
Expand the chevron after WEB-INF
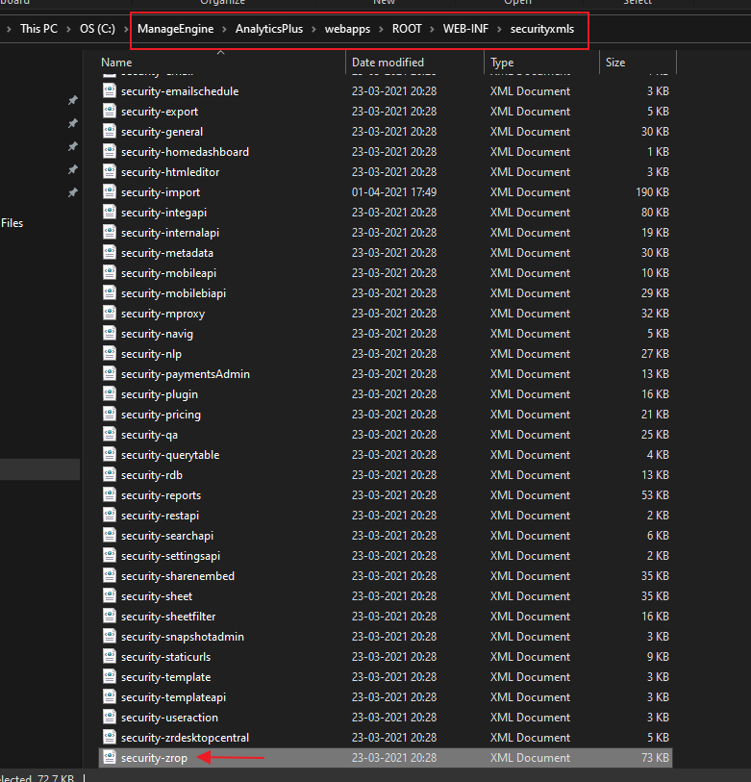[499, 29]
